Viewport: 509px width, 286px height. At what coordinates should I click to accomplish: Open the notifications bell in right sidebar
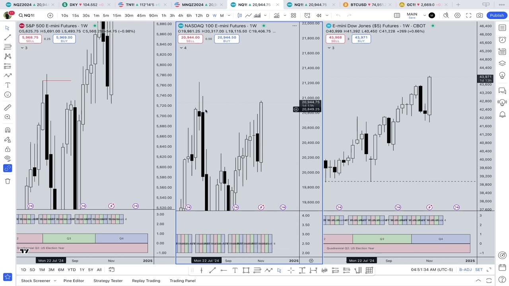(x=502, y=115)
